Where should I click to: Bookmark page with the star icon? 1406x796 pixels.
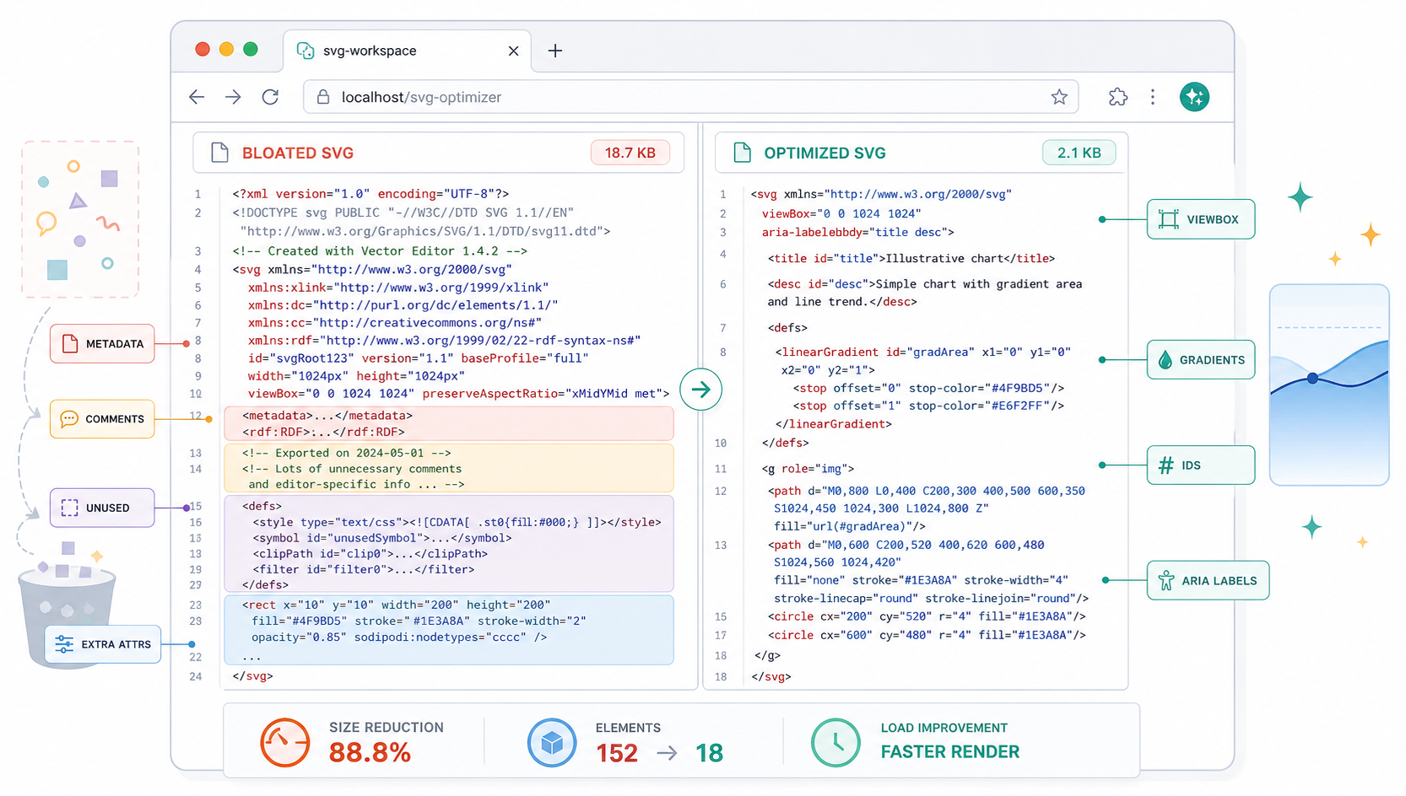(1059, 97)
